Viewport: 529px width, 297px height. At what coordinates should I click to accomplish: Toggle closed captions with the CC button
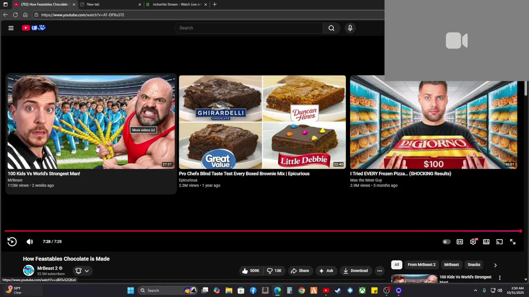pyautogui.click(x=460, y=242)
